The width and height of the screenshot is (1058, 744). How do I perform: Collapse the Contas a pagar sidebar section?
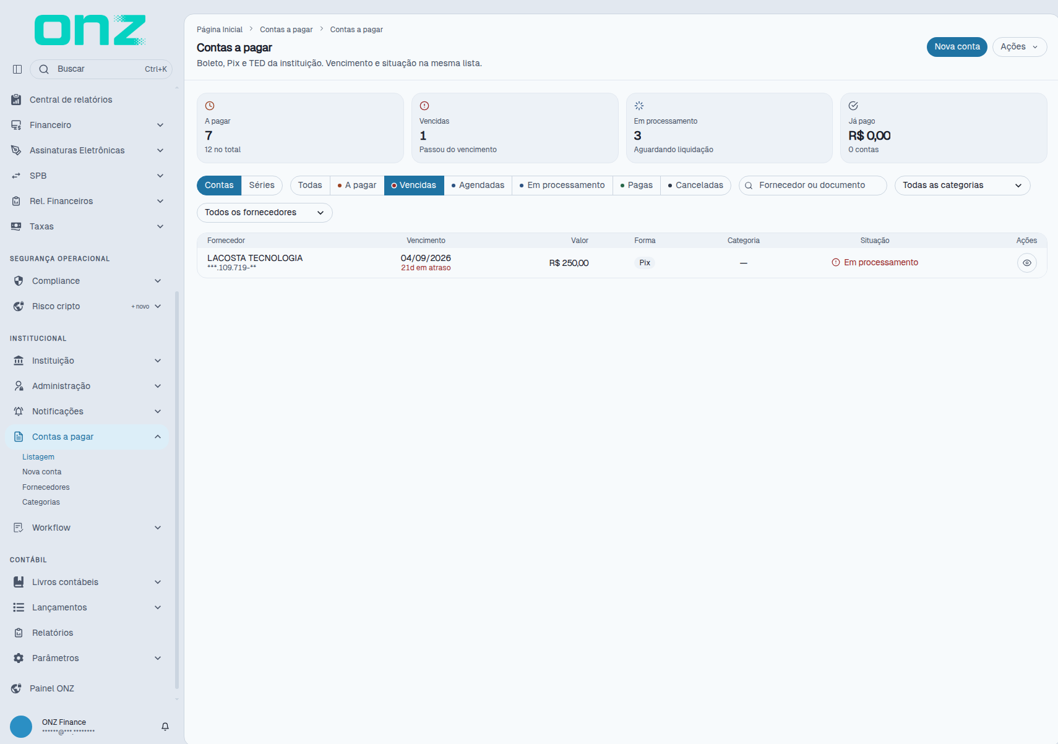point(158,437)
